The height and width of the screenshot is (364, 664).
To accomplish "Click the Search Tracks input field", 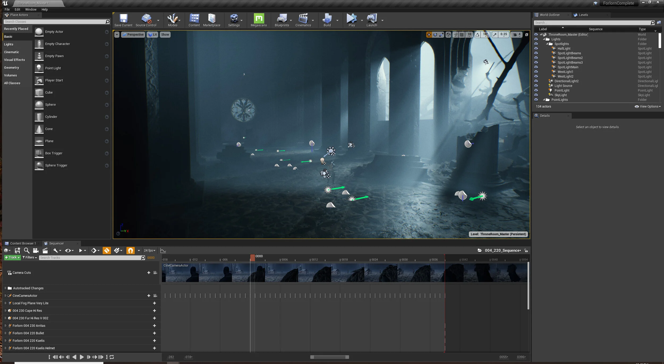I will (90, 258).
